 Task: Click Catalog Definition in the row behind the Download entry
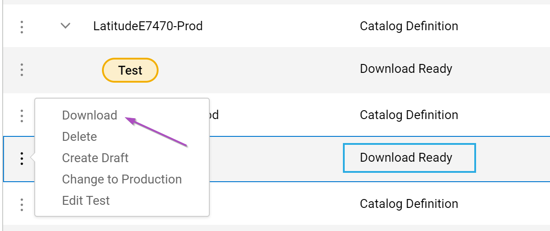pyautogui.click(x=408, y=115)
